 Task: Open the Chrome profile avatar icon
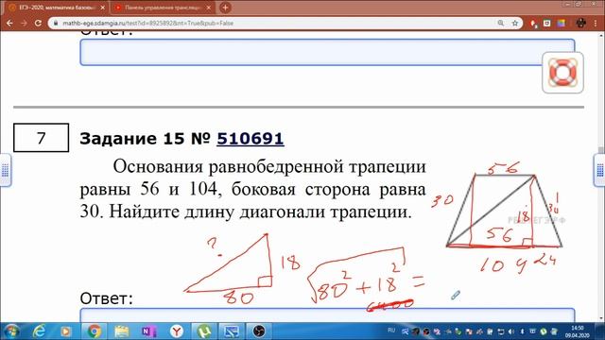[x=581, y=23]
